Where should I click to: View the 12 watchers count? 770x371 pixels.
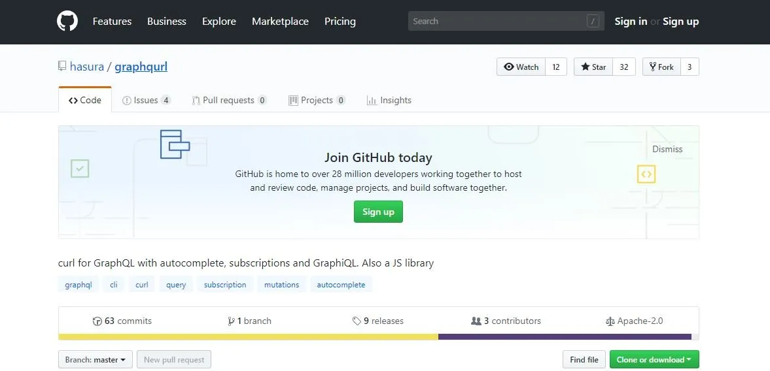coord(556,67)
